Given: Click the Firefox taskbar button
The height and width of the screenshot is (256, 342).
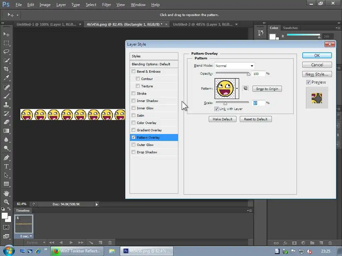Looking at the screenshot, I should [77, 251].
